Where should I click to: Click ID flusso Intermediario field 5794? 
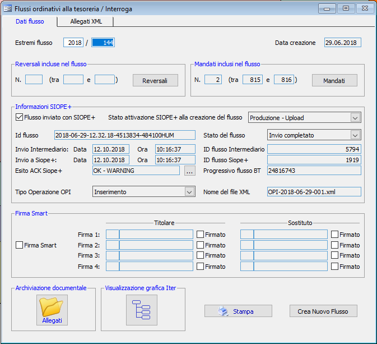coord(314,149)
